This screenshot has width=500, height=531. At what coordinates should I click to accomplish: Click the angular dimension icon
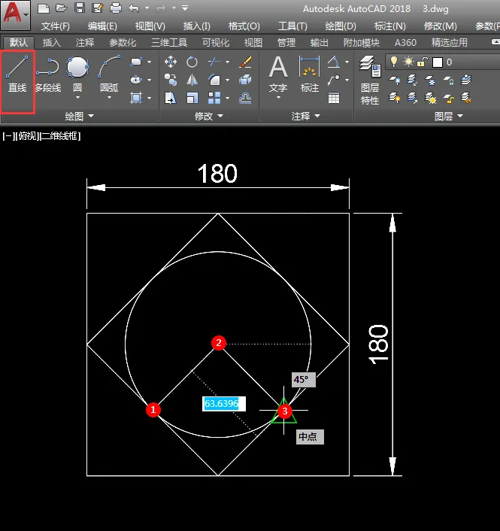[334, 62]
